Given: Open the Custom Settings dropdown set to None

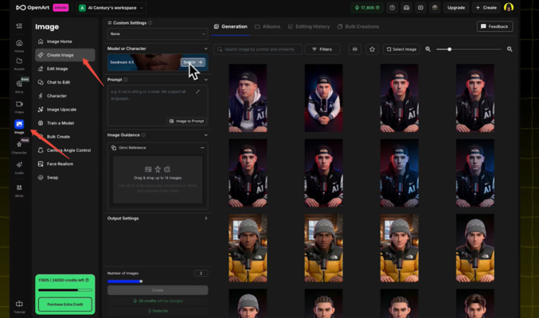Looking at the screenshot, I should coord(158,34).
